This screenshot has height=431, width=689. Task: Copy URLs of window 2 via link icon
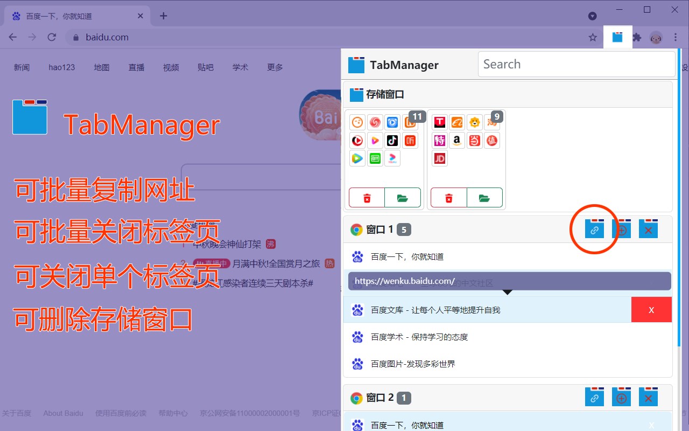coord(594,398)
